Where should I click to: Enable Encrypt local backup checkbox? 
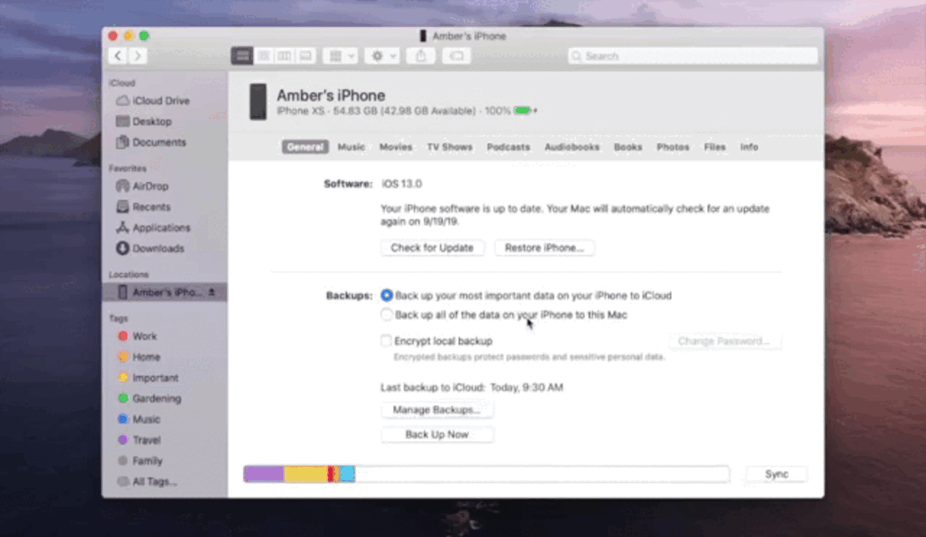[x=386, y=341]
